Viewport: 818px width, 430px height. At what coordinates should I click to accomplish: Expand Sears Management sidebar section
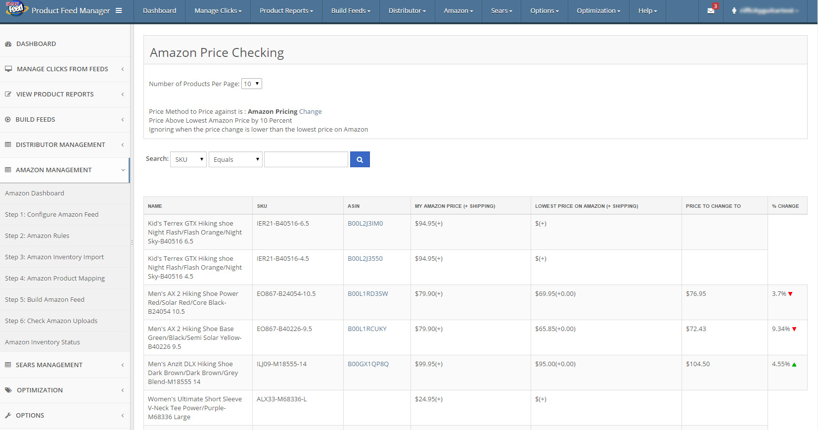[x=65, y=365]
